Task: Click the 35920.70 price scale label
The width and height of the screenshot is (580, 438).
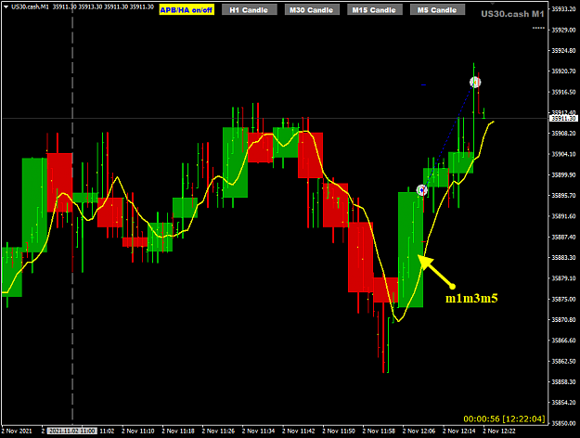Action: 563,71
